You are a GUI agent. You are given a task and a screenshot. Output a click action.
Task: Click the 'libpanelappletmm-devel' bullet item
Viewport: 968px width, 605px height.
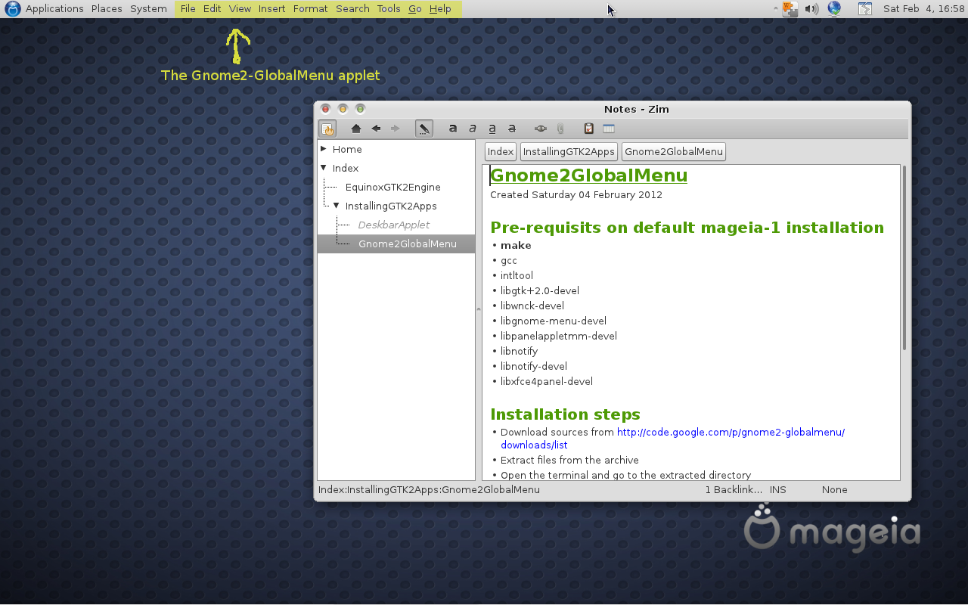[559, 336]
